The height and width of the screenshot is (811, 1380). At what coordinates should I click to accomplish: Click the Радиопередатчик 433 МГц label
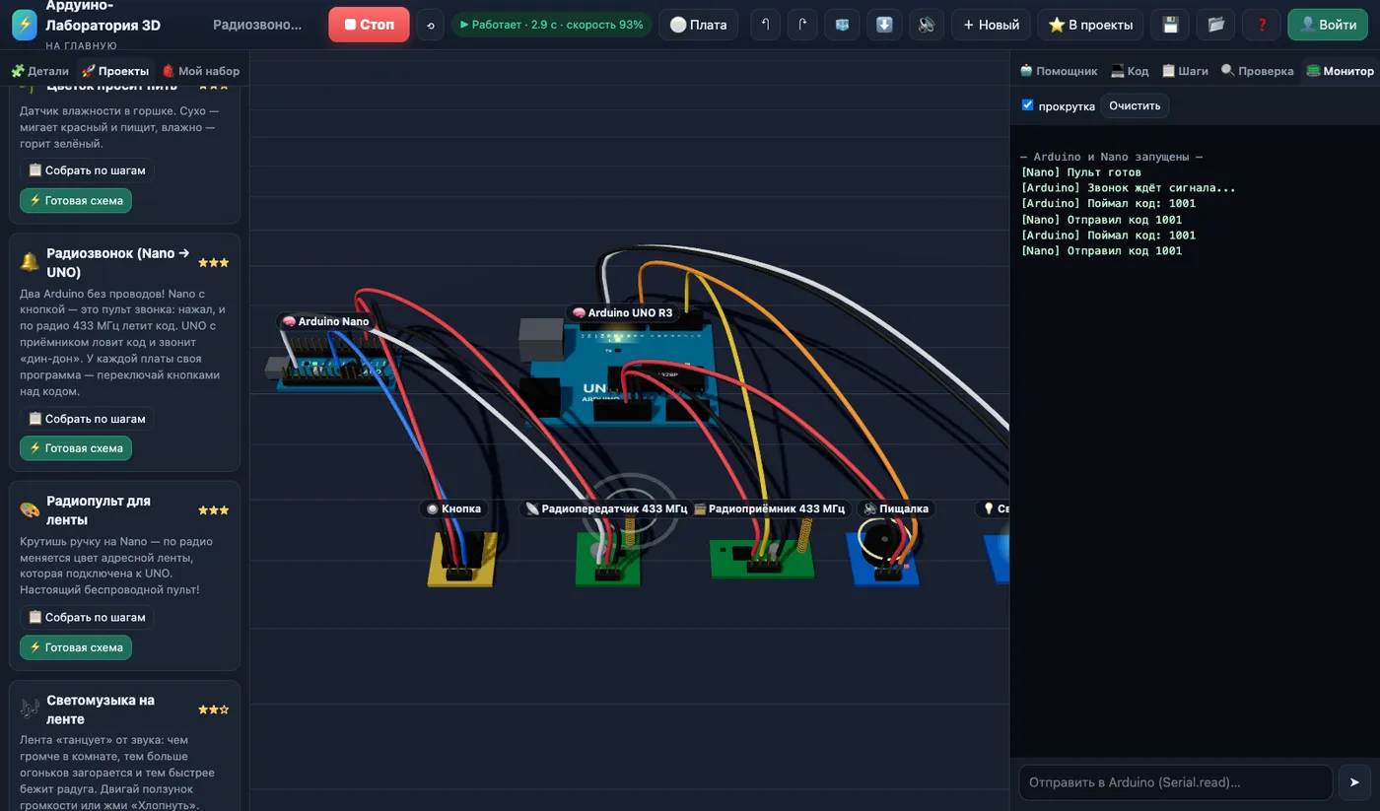tap(606, 508)
